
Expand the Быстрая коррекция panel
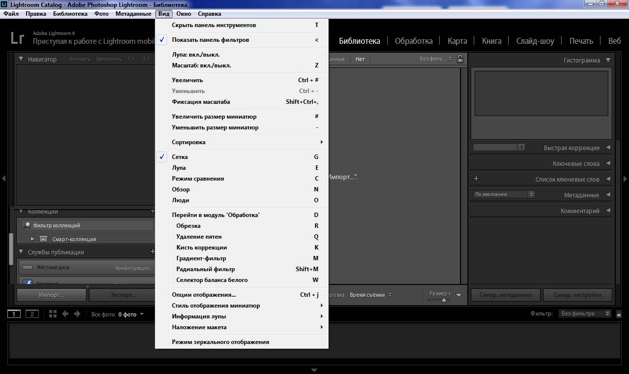608,148
